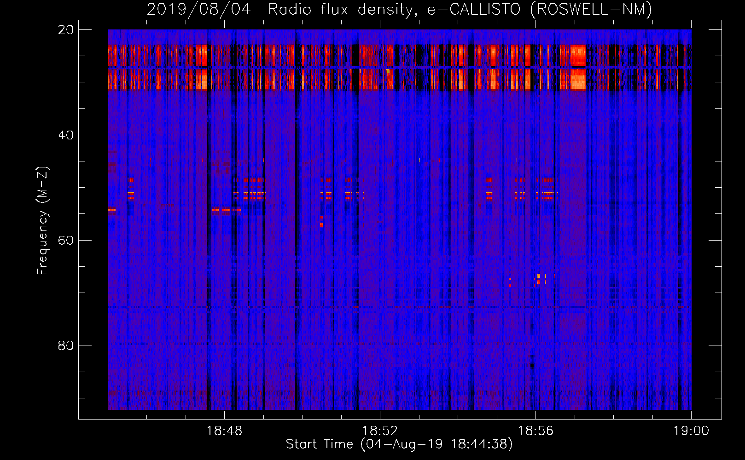Click the time tick label '19:00'
This screenshot has width=745, height=460.
pyautogui.click(x=691, y=431)
